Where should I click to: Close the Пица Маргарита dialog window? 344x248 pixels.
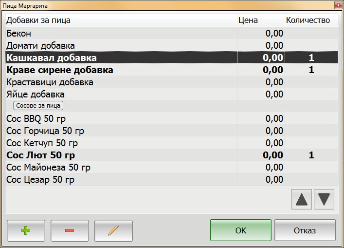[337, 5]
